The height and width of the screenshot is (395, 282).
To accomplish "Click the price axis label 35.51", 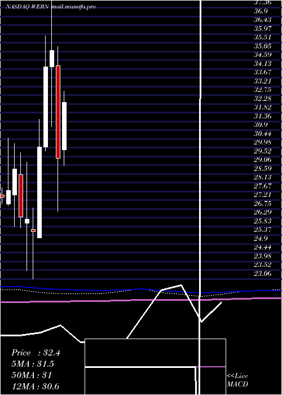I will [263, 37].
